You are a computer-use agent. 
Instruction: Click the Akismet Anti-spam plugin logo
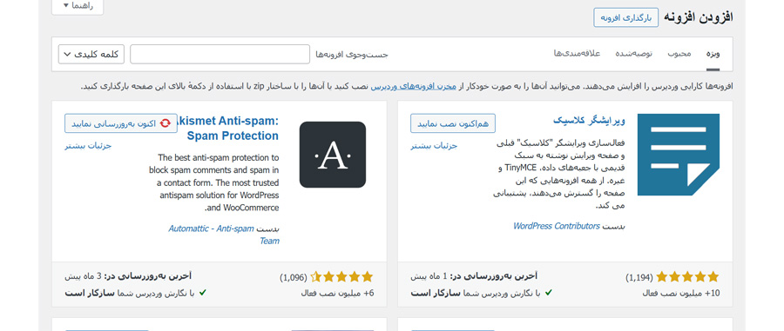point(333,155)
